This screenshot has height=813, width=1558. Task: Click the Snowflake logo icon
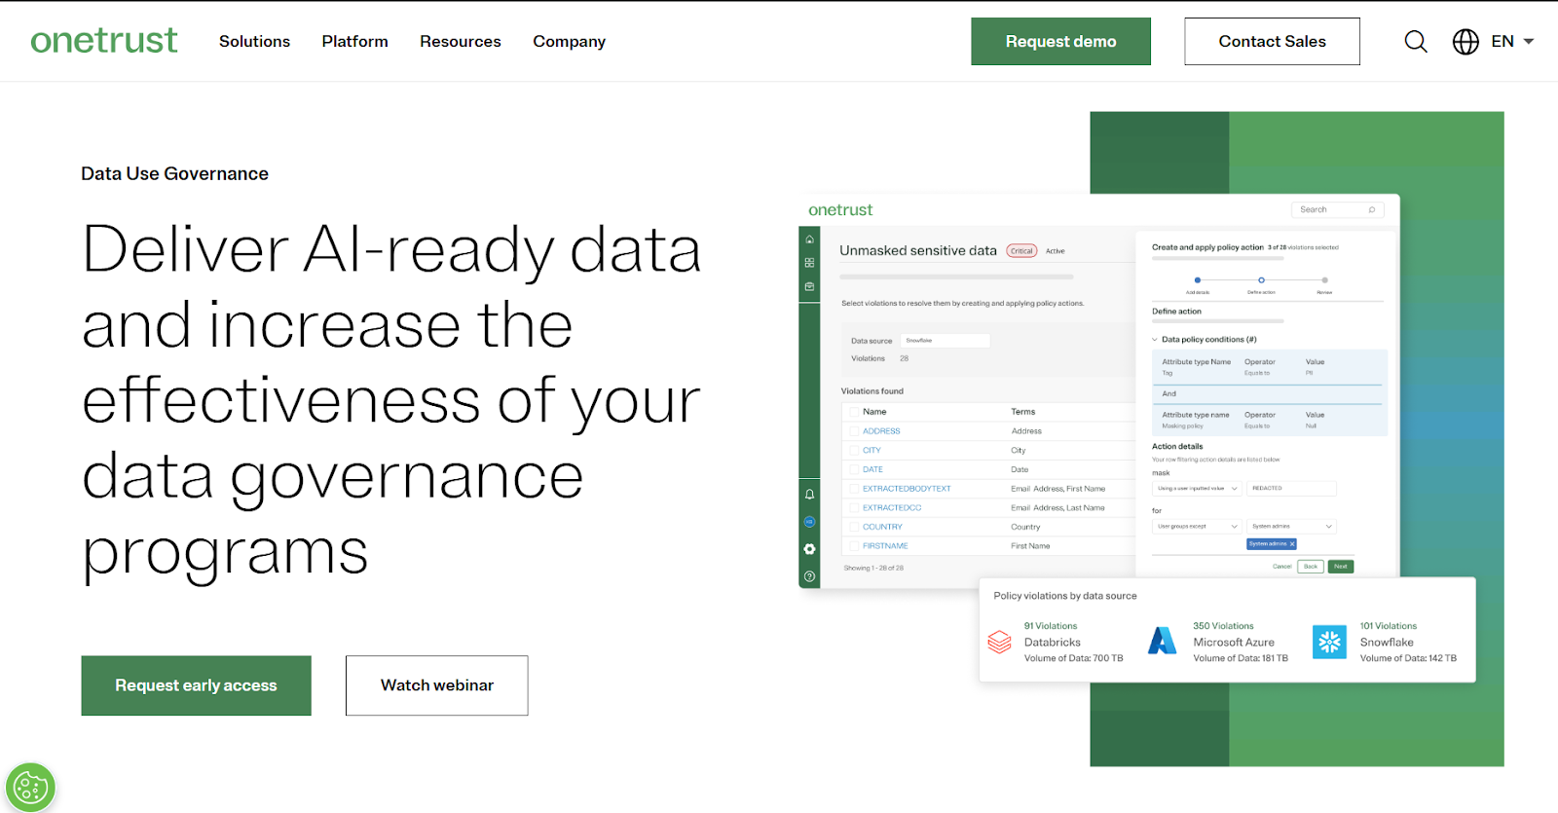coord(1329,642)
